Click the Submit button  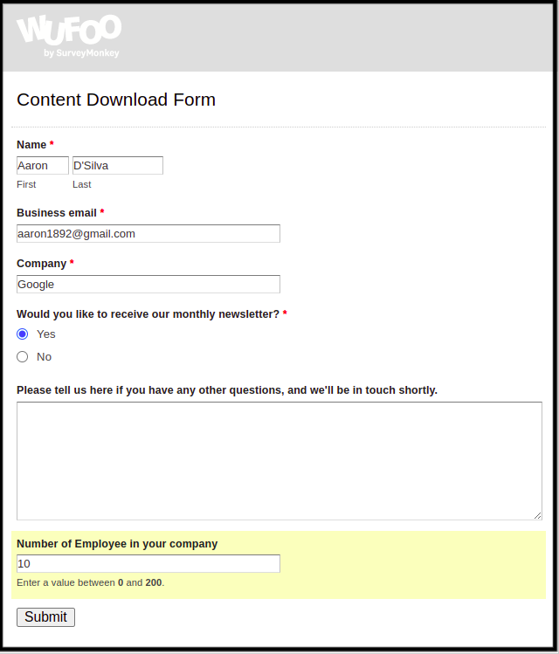coord(46,616)
